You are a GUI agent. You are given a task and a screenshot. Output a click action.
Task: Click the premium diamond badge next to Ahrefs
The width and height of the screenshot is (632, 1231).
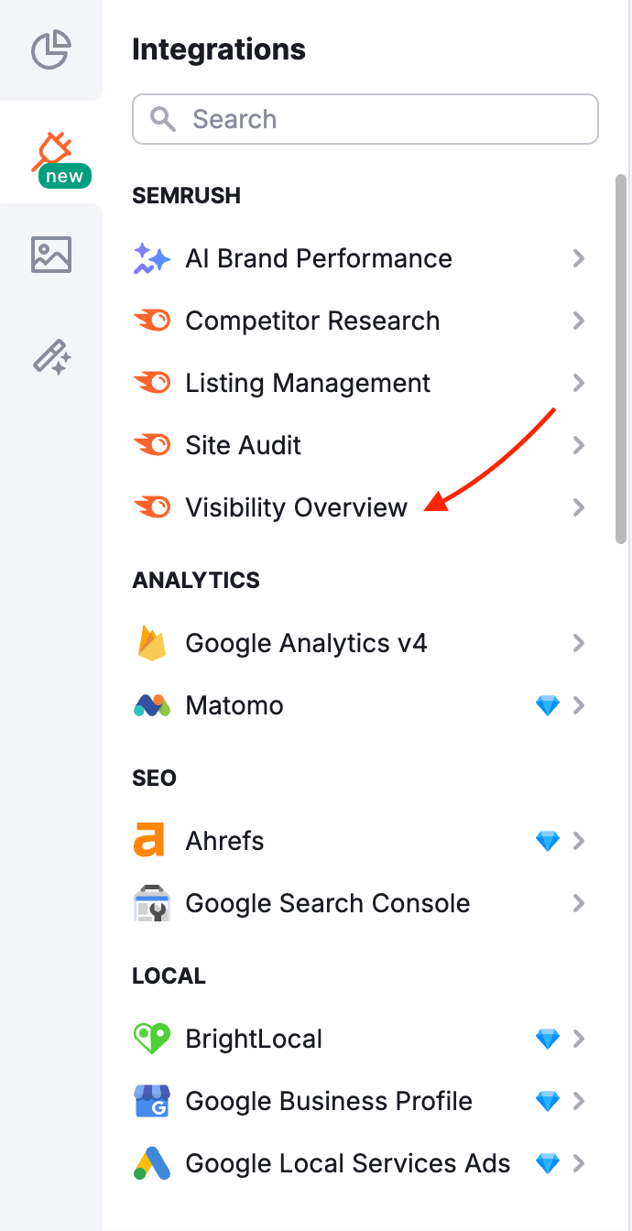pos(548,841)
